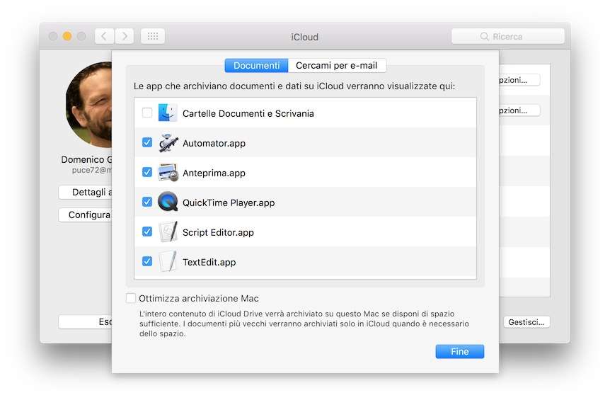The width and height of the screenshot is (610, 400).
Task: Enable Ottimizza archiviazione Mac
Action: [131, 299]
